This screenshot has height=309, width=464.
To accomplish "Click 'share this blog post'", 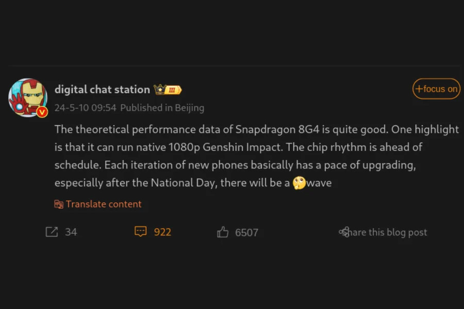I will point(387,232).
